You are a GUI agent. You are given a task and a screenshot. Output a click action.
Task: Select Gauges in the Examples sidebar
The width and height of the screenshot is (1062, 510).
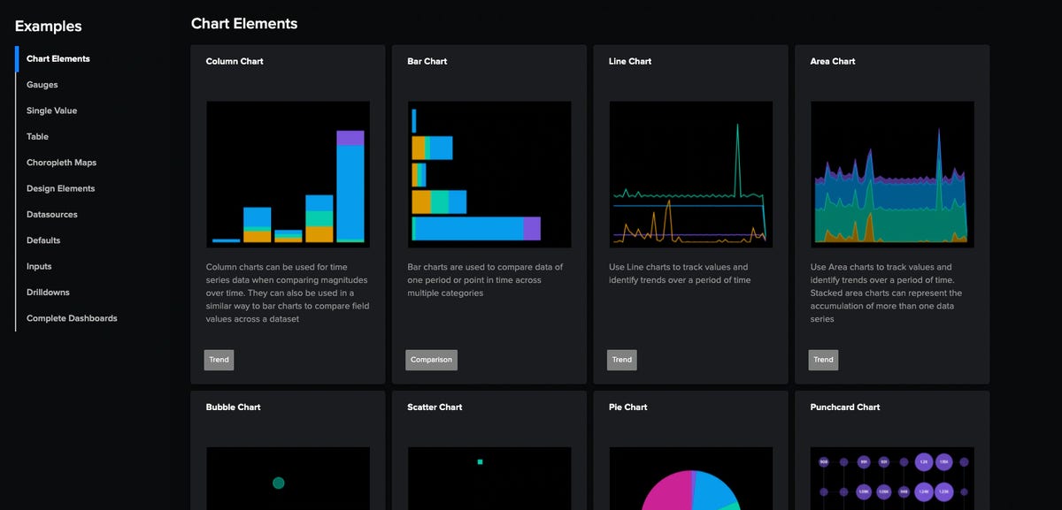coord(42,85)
